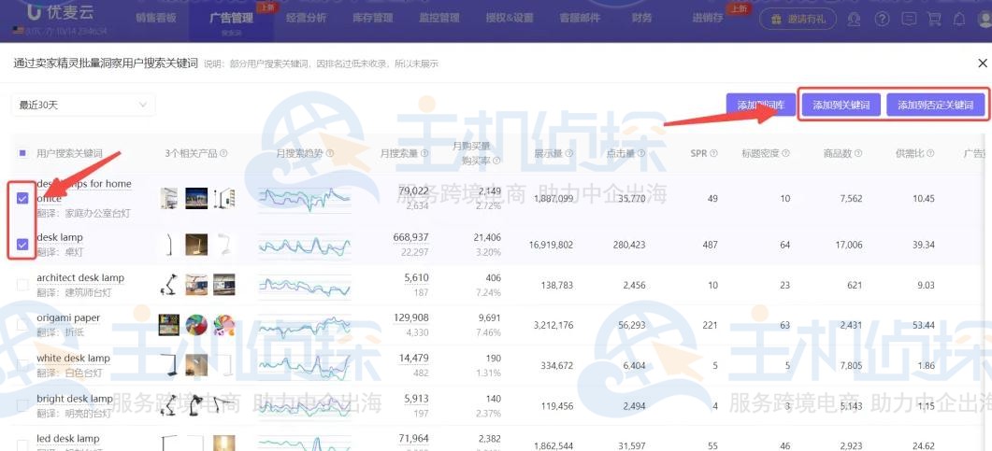Open the 最近30天 date range dropdown

tap(83, 105)
